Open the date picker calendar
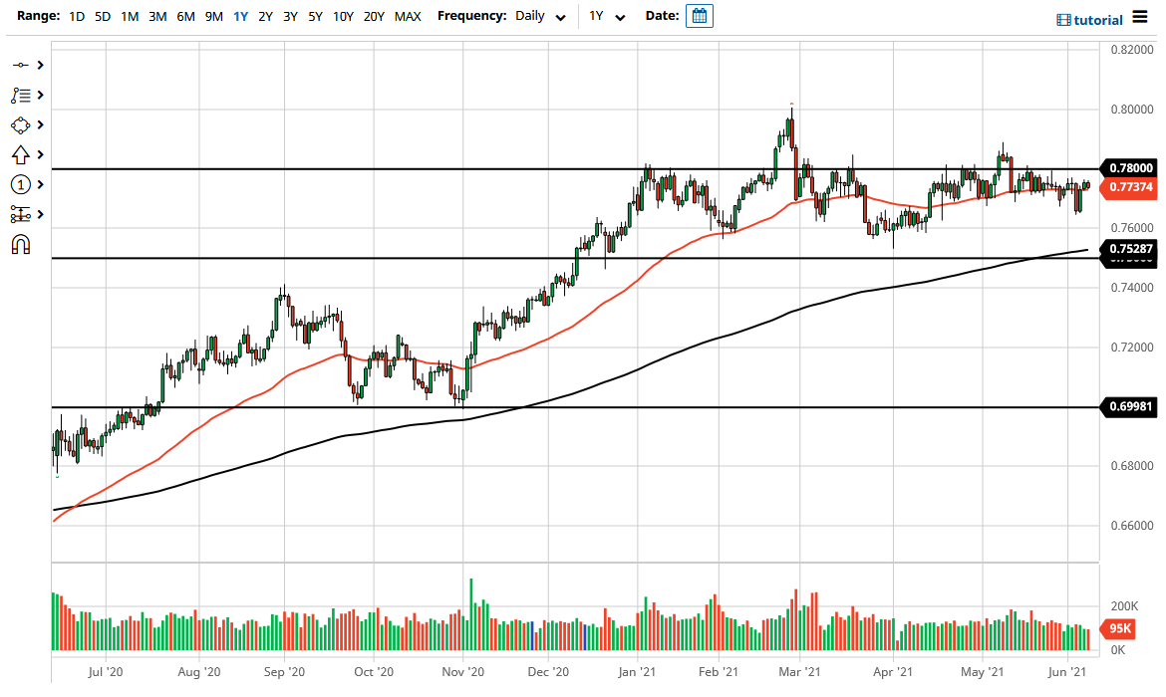Screen dimensions: 1166x697 pyautogui.click(x=699, y=15)
